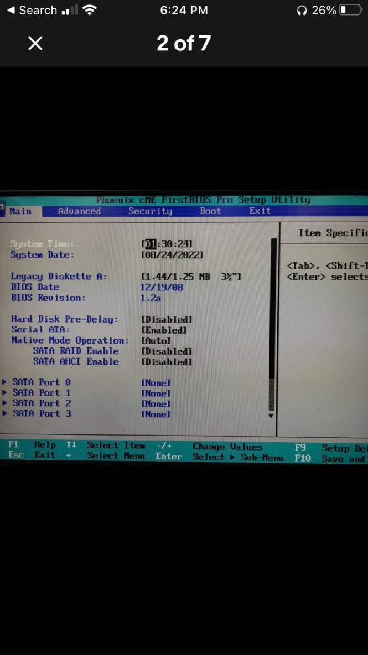Select the highlighted hour field 01
The image size is (368, 655).
coord(149,243)
